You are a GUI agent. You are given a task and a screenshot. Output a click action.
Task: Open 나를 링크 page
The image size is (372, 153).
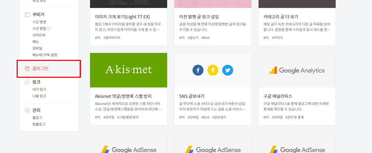pos(39,96)
